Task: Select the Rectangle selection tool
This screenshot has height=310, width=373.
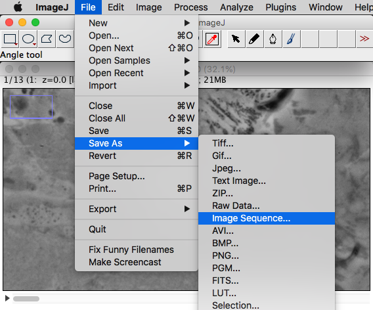Action: click(x=10, y=39)
